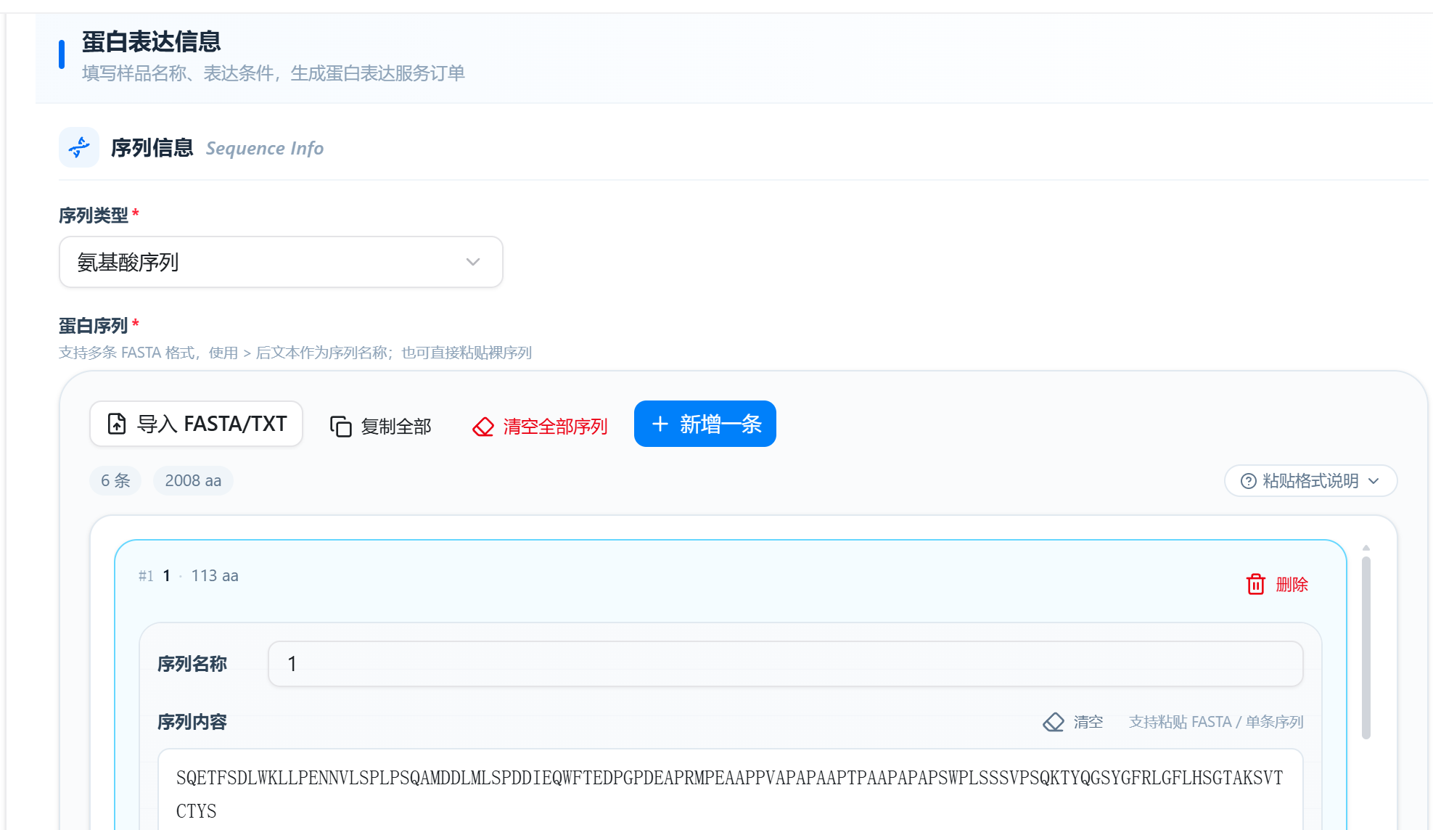This screenshot has height=830, width=1433.
Task: Click the eraser icon beside 清空
Action: point(1054,722)
